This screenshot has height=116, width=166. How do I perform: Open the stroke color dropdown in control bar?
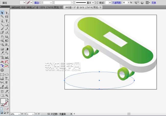pyautogui.click(x=31, y=3)
